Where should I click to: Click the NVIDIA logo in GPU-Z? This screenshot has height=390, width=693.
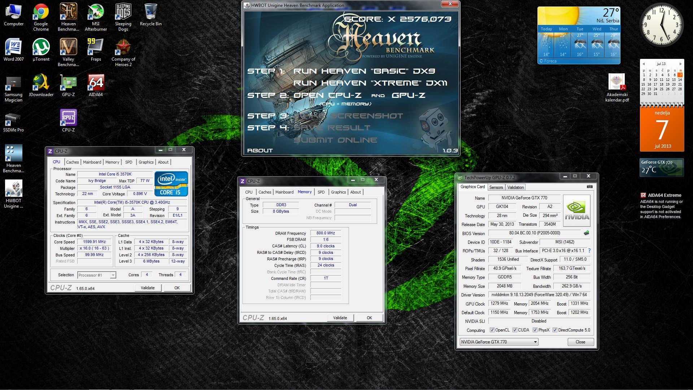[577, 211]
